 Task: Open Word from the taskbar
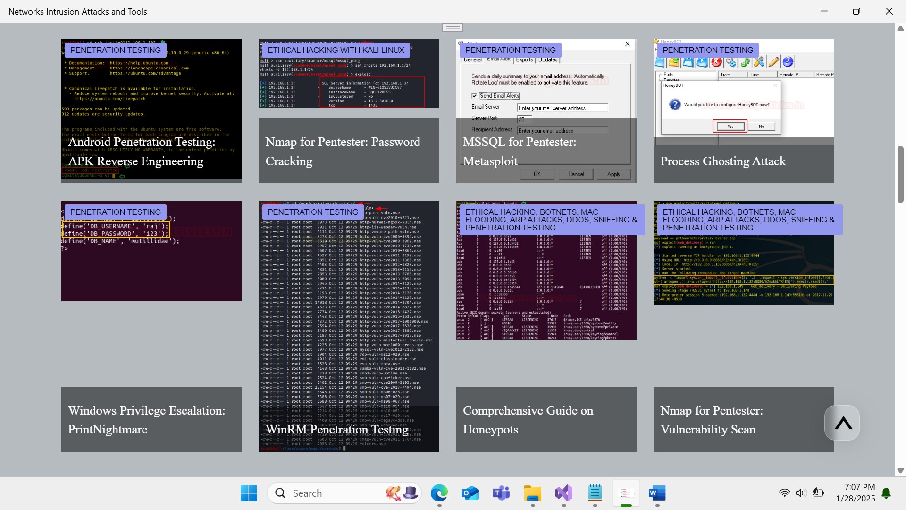[657, 493]
